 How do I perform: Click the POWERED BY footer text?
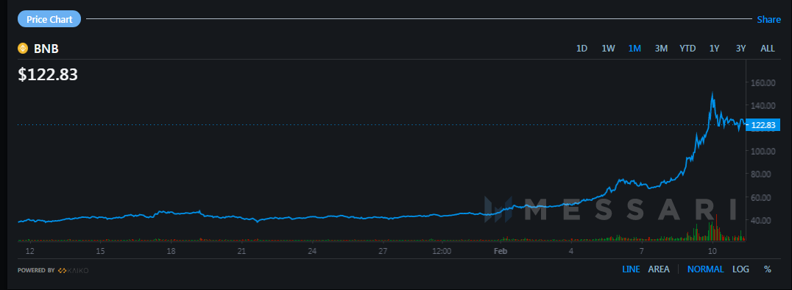pos(36,270)
